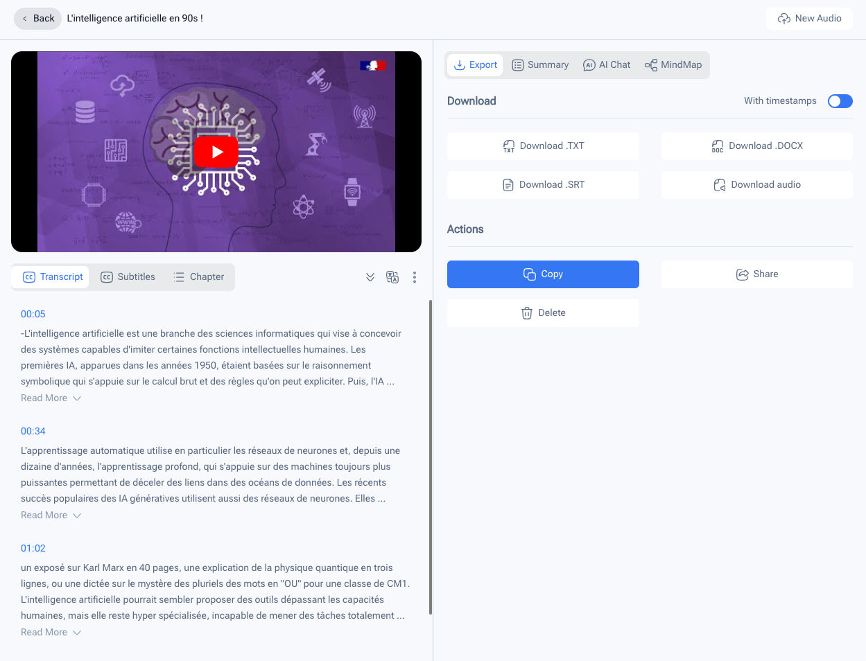The image size is (866, 661).
Task: Click the translate icon above the transcript
Action: (392, 277)
